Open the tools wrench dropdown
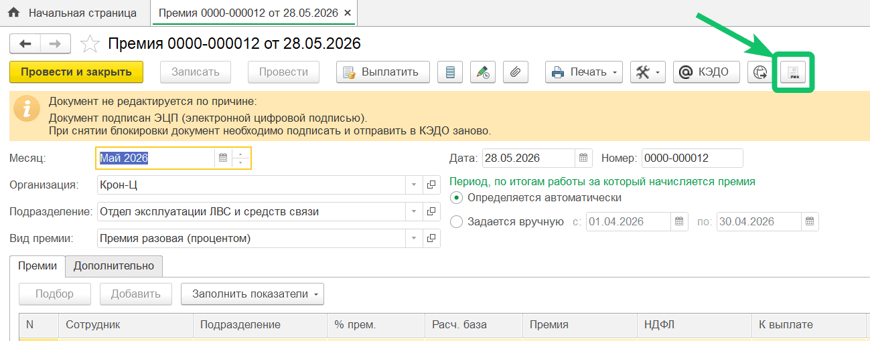The image size is (870, 341). pos(648,72)
